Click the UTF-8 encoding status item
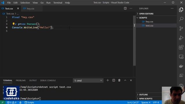The width and height of the screenshot is (185, 104). coord(156,102)
